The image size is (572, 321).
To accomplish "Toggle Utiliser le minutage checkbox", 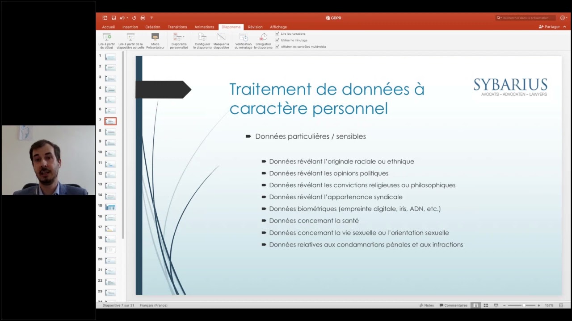I will pos(278,40).
